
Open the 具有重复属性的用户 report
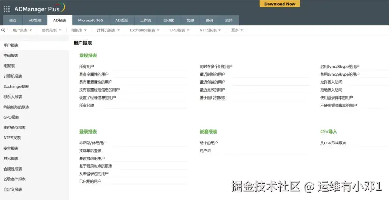pyautogui.click(x=96, y=82)
